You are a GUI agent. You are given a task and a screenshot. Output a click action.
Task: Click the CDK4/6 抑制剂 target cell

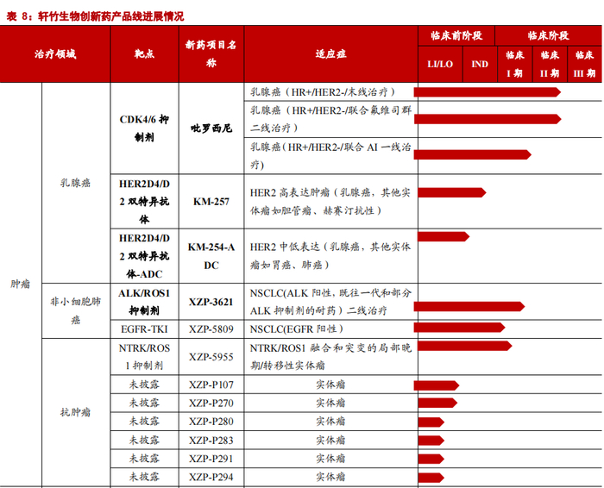click(x=144, y=128)
